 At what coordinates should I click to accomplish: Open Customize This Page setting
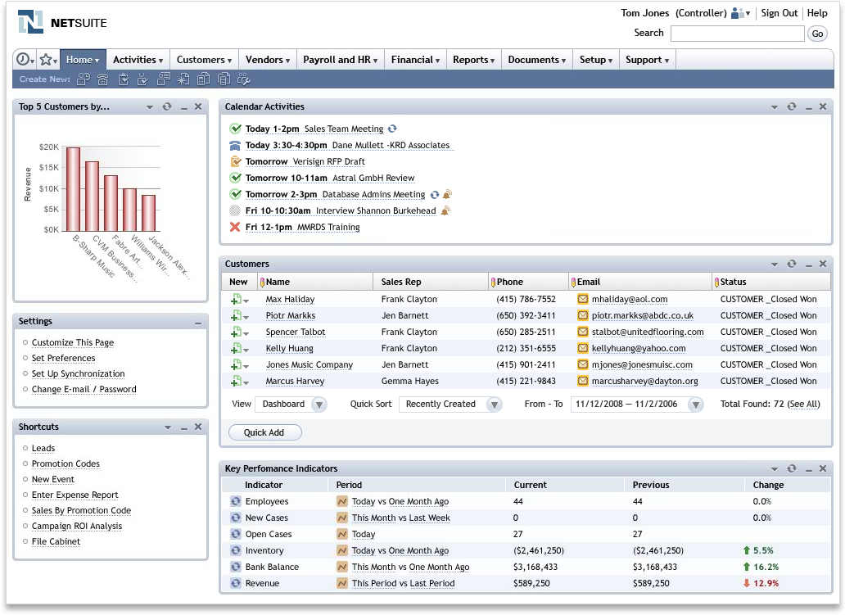tap(73, 342)
